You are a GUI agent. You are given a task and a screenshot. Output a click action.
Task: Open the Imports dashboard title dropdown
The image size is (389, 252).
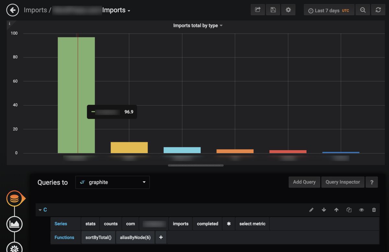116,10
